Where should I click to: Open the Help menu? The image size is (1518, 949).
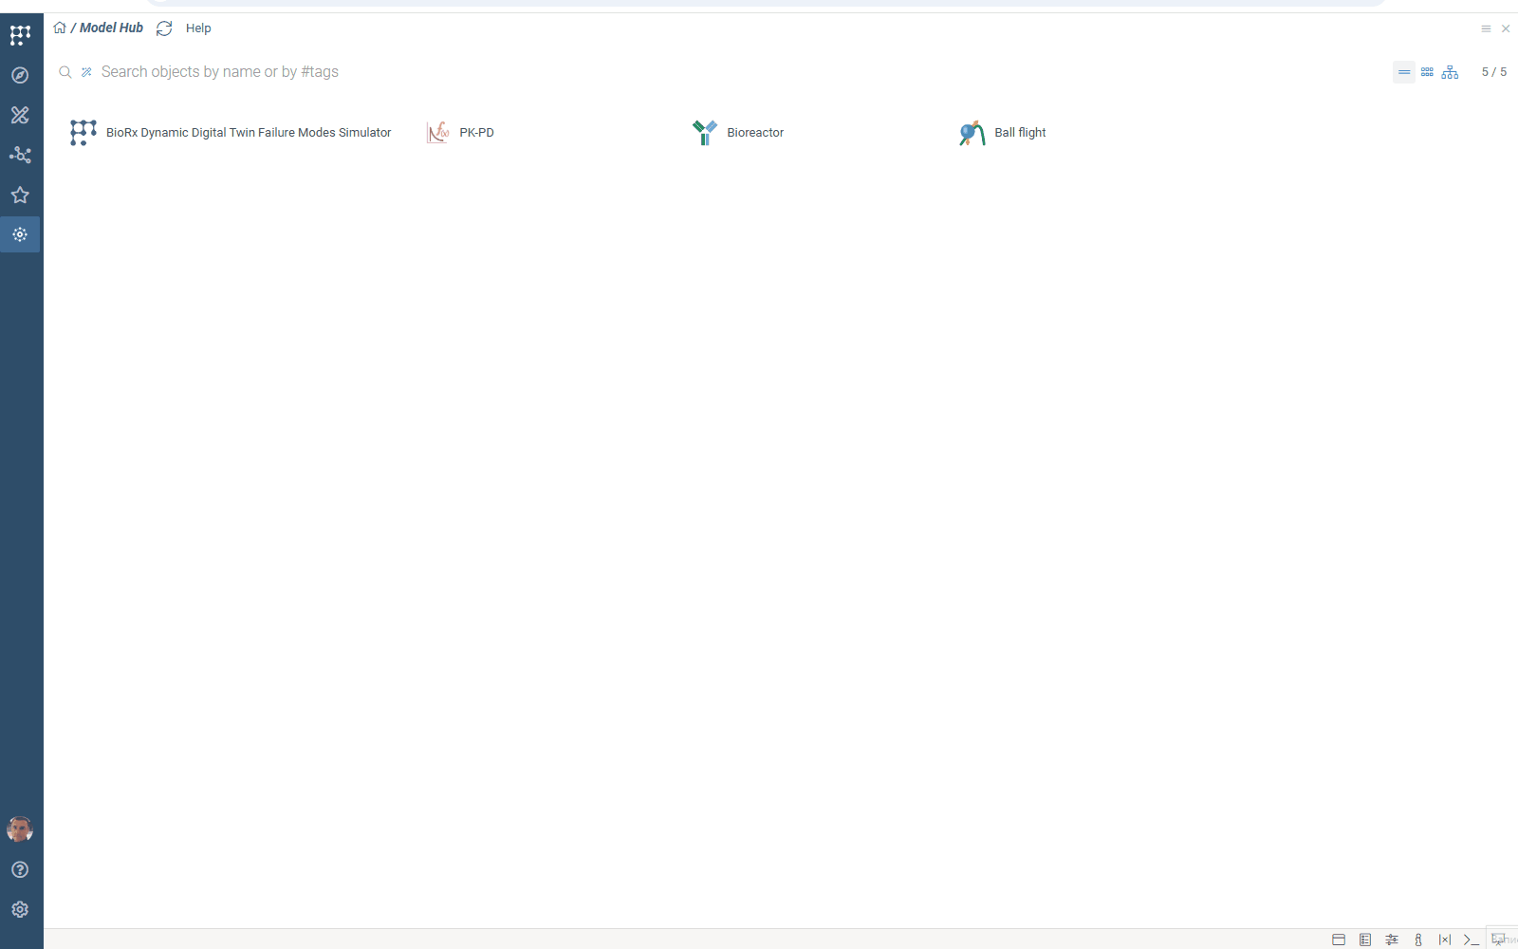198,28
